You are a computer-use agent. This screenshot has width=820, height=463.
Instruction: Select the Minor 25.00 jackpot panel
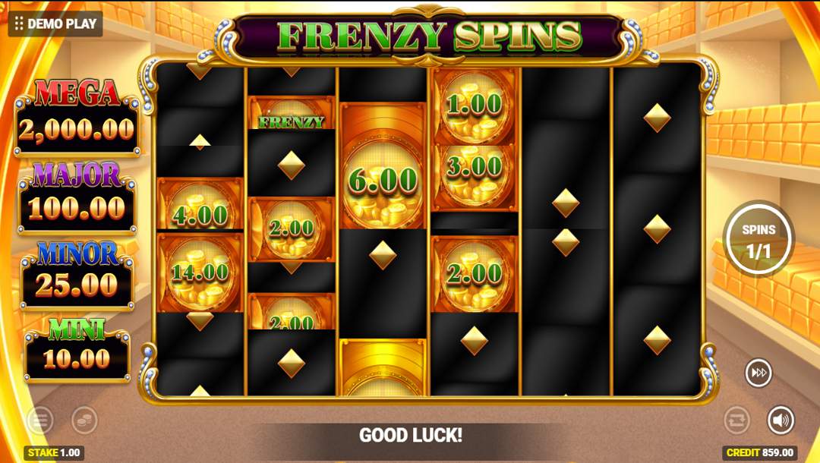point(77,275)
